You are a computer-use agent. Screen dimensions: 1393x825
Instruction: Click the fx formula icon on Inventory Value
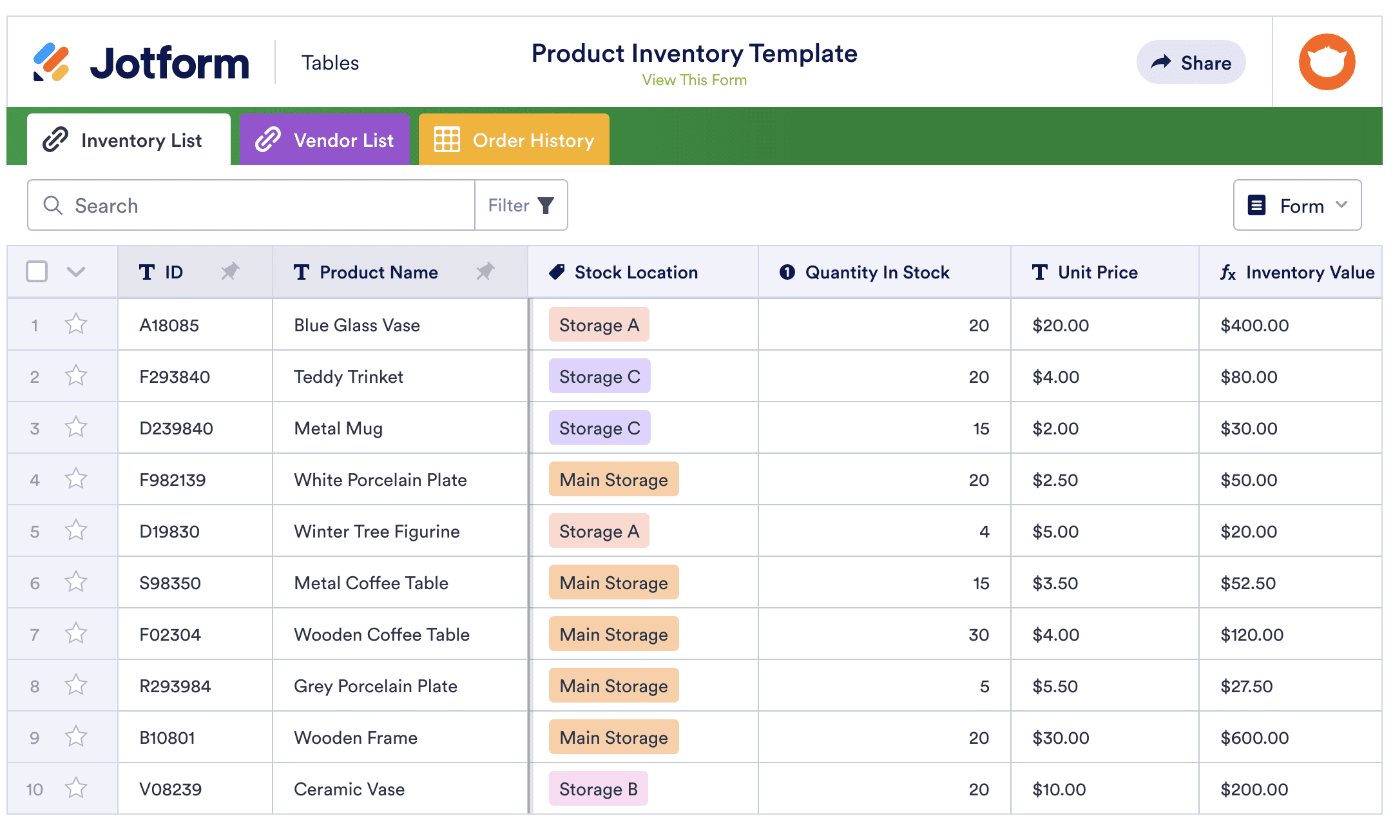1228,273
